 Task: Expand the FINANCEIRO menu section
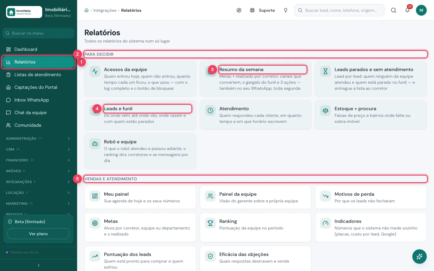click(x=38, y=160)
